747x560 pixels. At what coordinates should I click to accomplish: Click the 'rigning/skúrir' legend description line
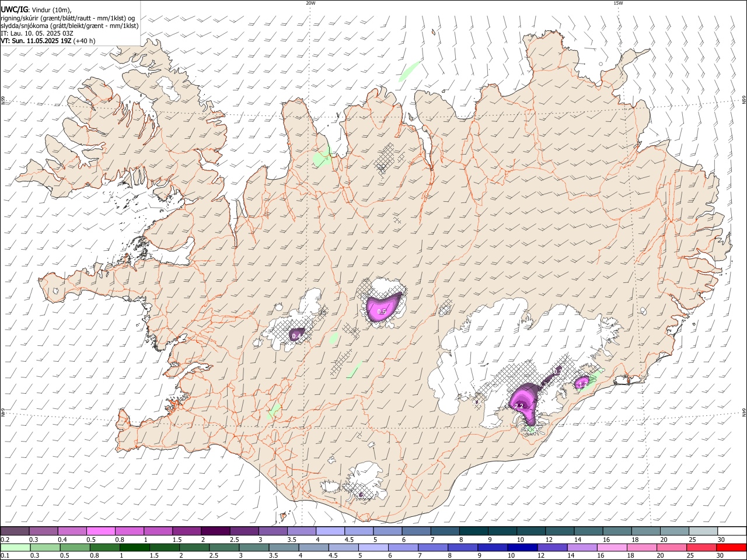tap(67, 18)
